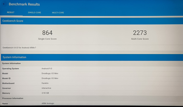Click the Processor Information subheading
Image resolution: width=183 pixels, height=107 pixels.
point(13,98)
